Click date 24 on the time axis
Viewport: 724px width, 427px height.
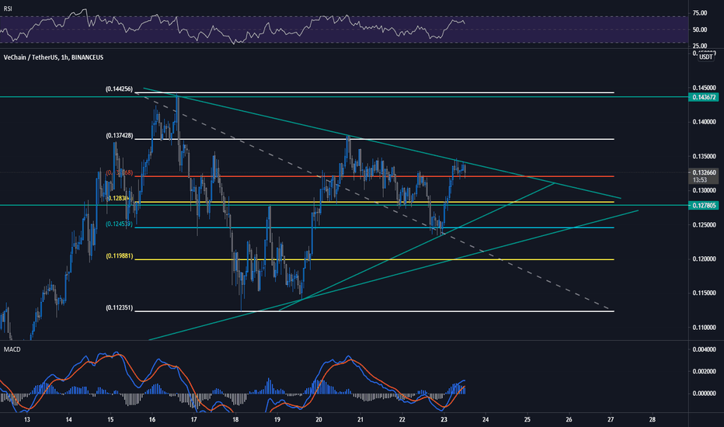486,419
